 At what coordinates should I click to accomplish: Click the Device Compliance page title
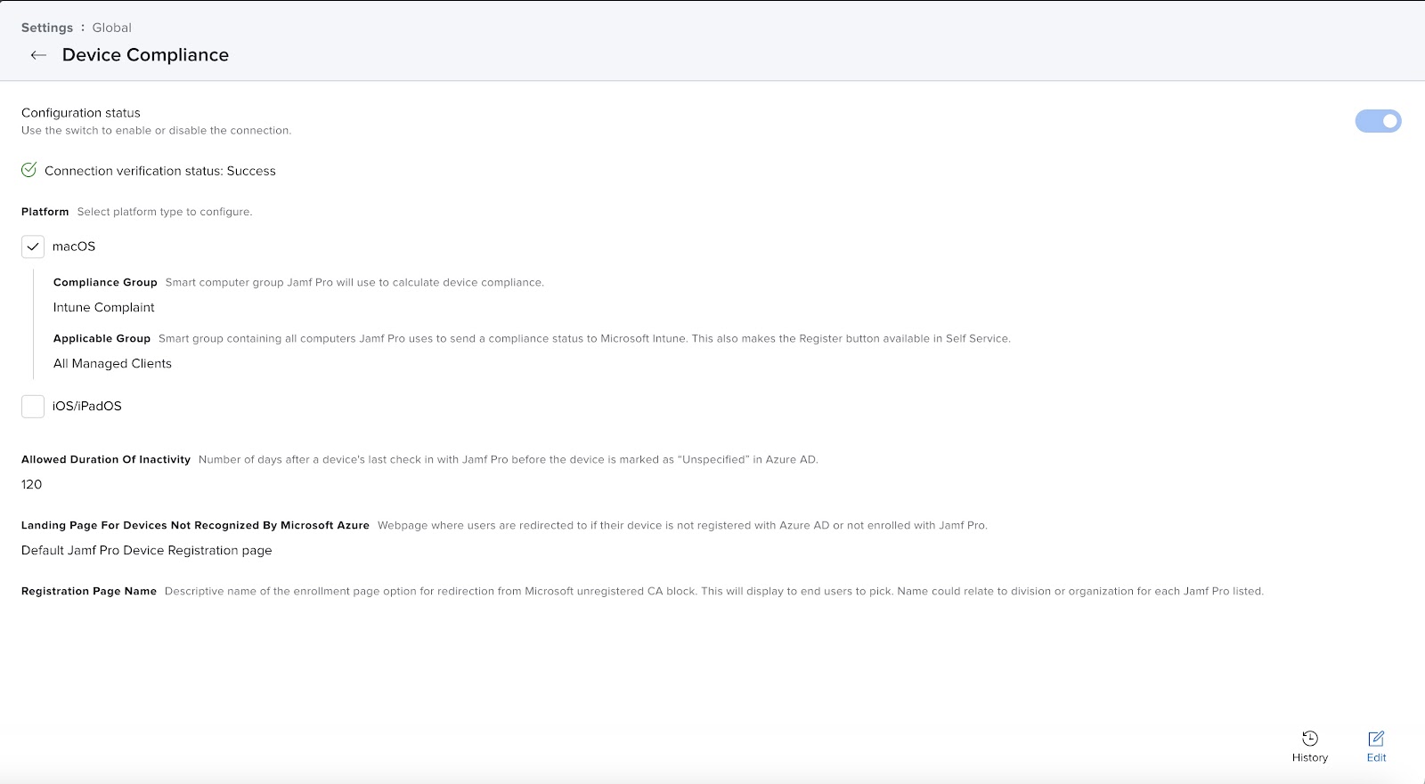(x=145, y=55)
